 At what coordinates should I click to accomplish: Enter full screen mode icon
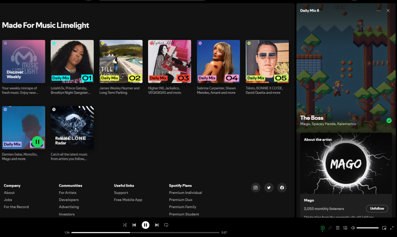pyautogui.click(x=392, y=228)
